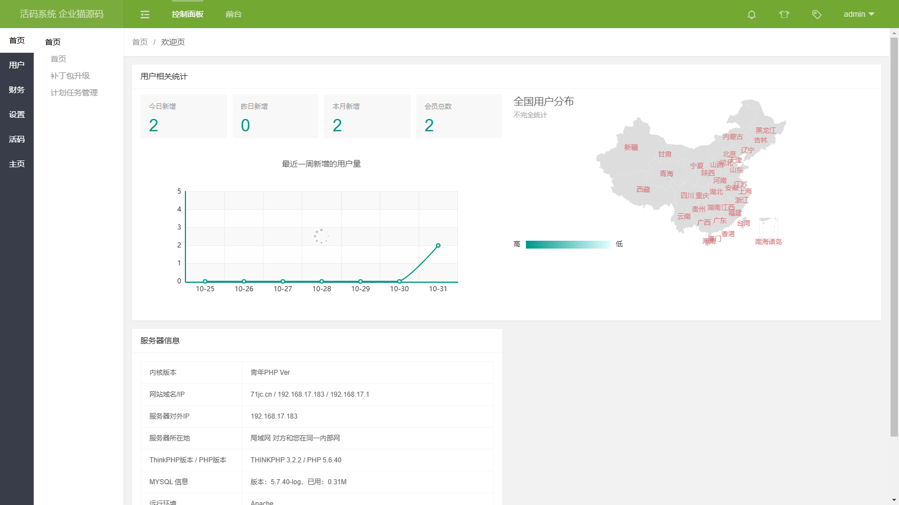The height and width of the screenshot is (505, 899).
Task: Click the scrollbar down arrow
Action: click(x=894, y=500)
